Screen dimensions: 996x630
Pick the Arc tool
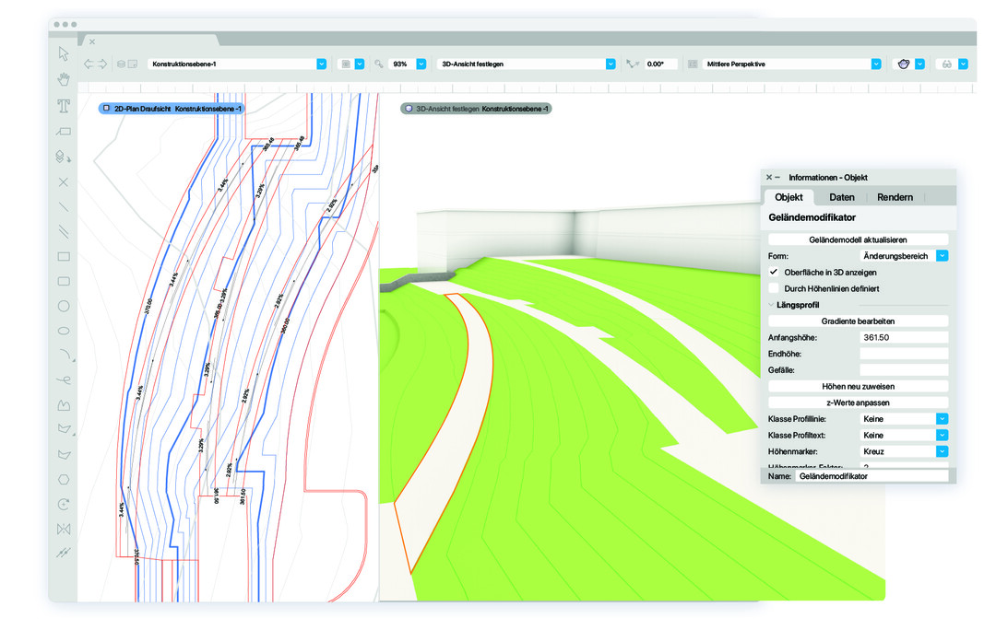65,355
